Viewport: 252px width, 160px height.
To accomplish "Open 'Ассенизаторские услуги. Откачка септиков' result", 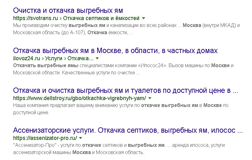I will [x=128, y=130].
